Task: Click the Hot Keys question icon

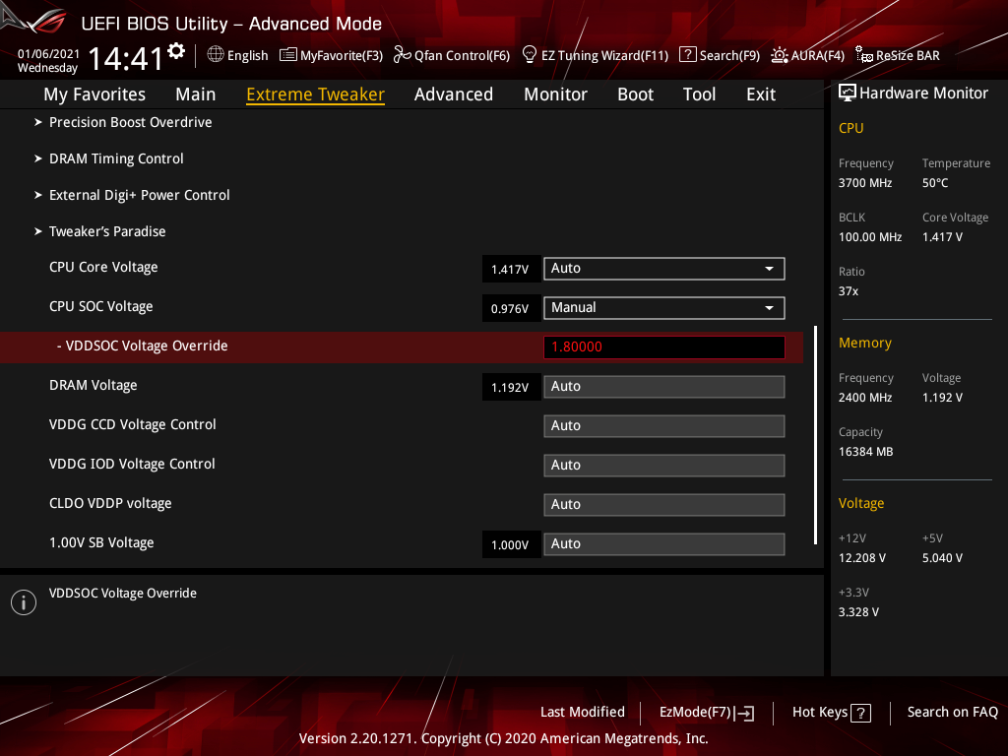Action: tap(860, 713)
